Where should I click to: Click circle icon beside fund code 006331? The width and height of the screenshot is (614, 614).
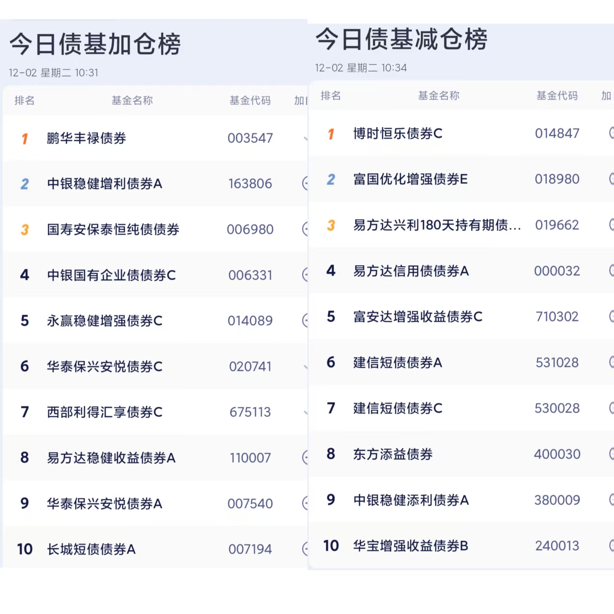coord(305,275)
